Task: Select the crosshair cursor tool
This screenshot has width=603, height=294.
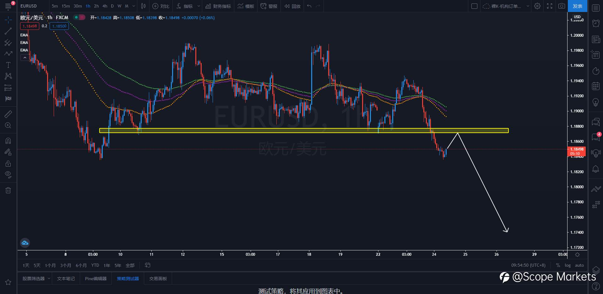Action: click(x=8, y=20)
